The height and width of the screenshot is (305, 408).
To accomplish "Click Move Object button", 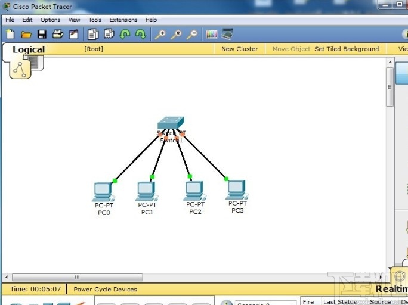I will pos(291,49).
